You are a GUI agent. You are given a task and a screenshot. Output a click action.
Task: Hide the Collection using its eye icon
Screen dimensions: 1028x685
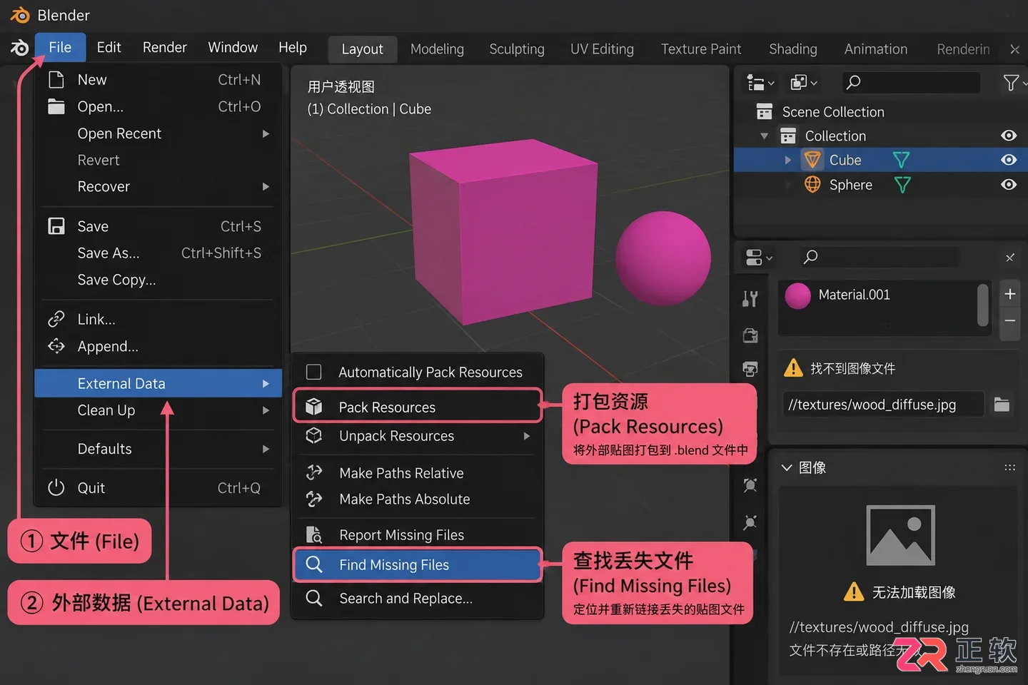pos(1009,136)
